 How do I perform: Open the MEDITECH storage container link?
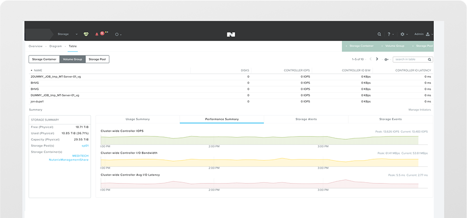(x=80, y=156)
